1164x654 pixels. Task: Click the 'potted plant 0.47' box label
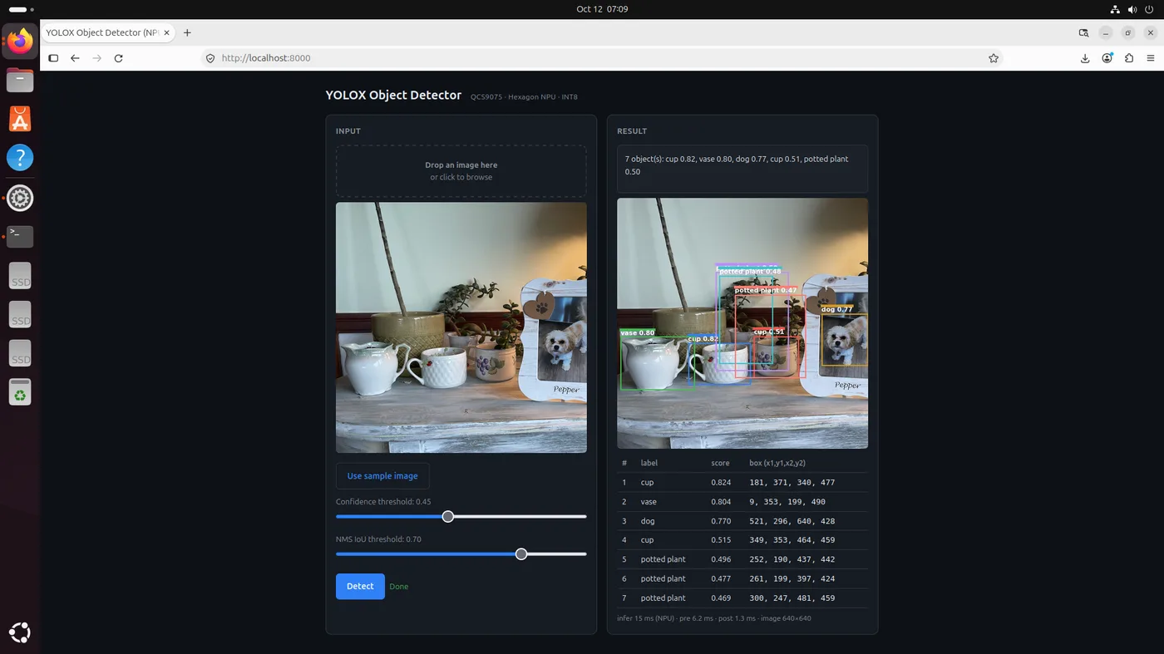(766, 290)
